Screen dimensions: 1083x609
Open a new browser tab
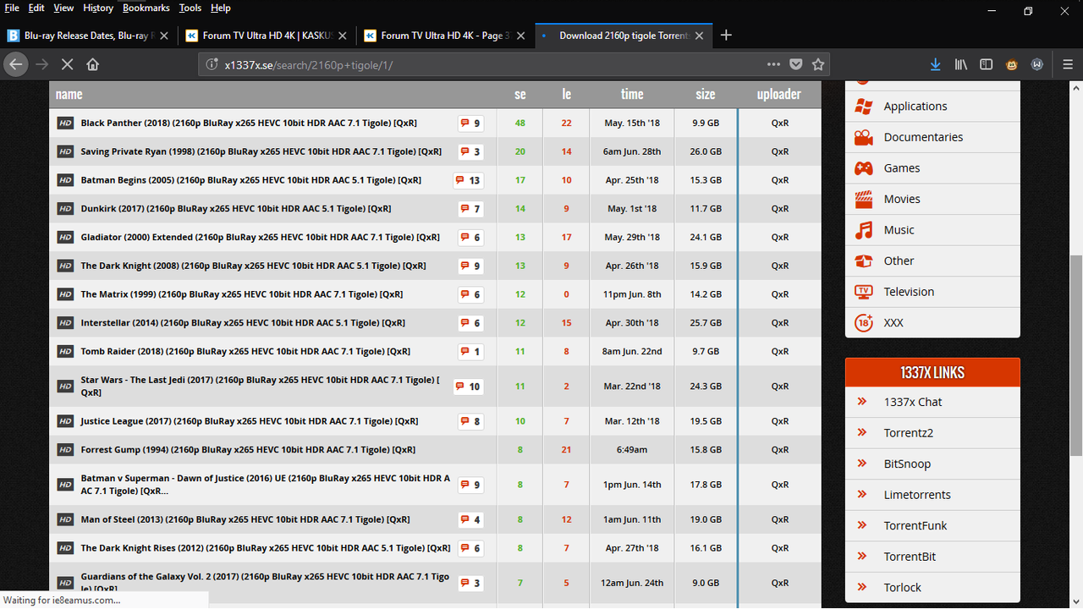(726, 35)
